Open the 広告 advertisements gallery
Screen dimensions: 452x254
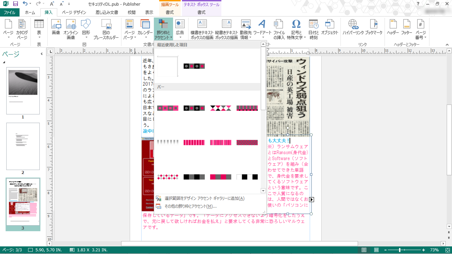[x=180, y=29]
